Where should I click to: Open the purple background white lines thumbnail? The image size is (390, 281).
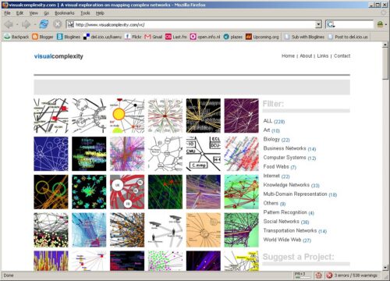[242, 116]
